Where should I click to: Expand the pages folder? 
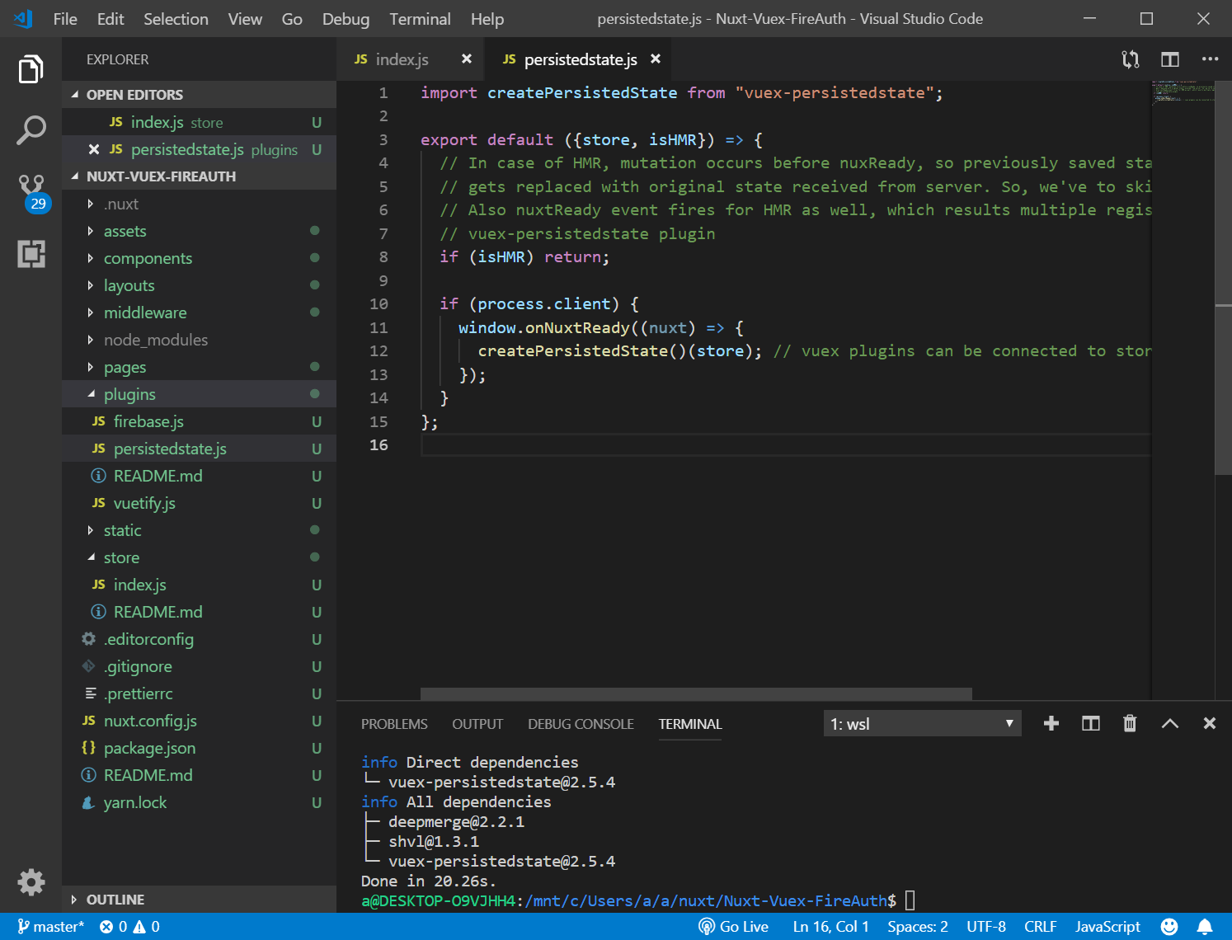(x=199, y=367)
